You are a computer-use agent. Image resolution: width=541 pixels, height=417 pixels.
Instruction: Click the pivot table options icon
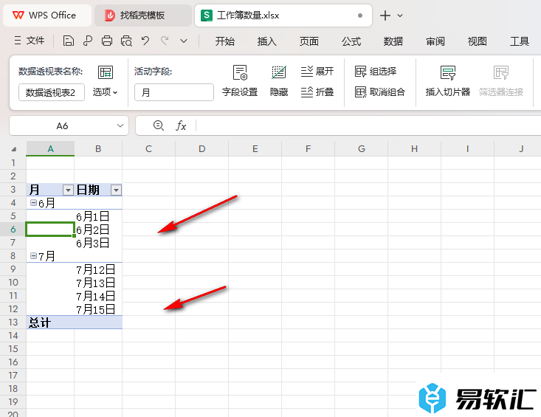pos(106,72)
